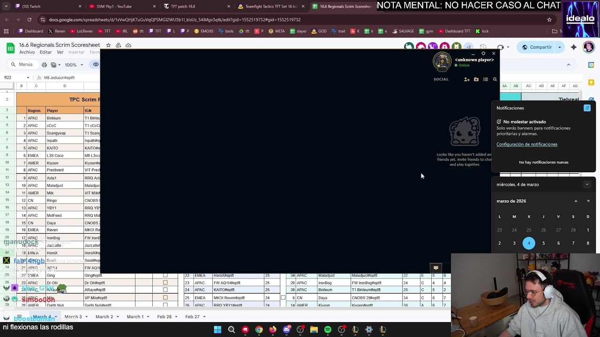Collapse the Sheets toolbar with the chevron
Screen dimensions: 600x337
point(569,65)
